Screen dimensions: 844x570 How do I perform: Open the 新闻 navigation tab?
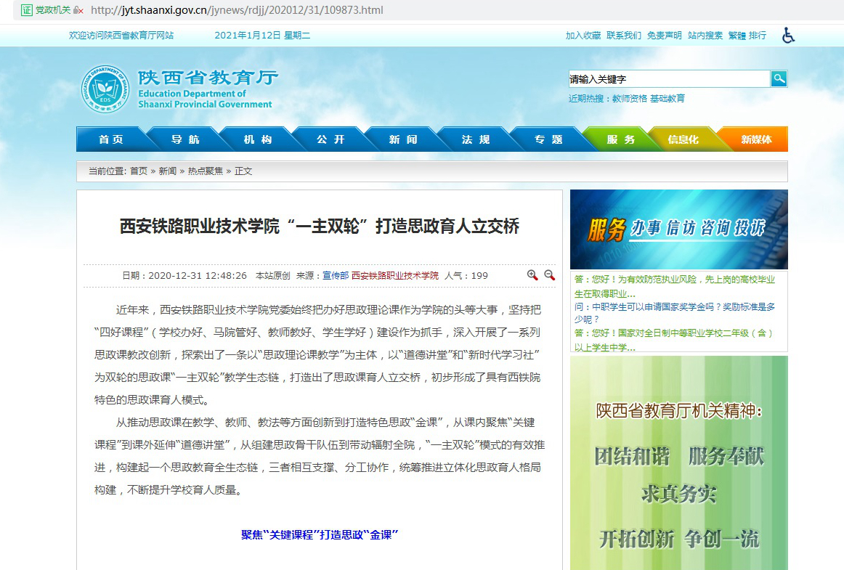[403, 139]
